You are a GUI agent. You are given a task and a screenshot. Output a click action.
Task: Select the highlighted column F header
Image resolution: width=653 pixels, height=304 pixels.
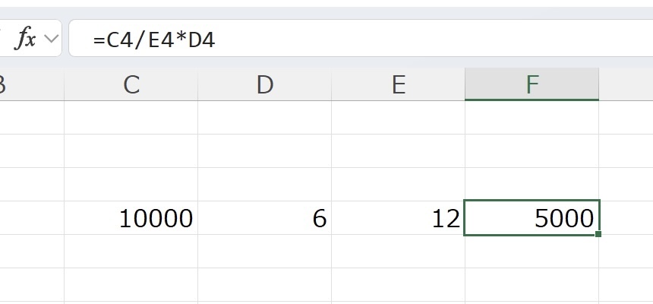[532, 84]
